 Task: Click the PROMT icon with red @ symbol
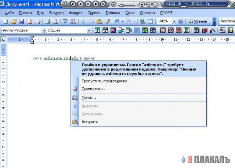click(x=163, y=30)
